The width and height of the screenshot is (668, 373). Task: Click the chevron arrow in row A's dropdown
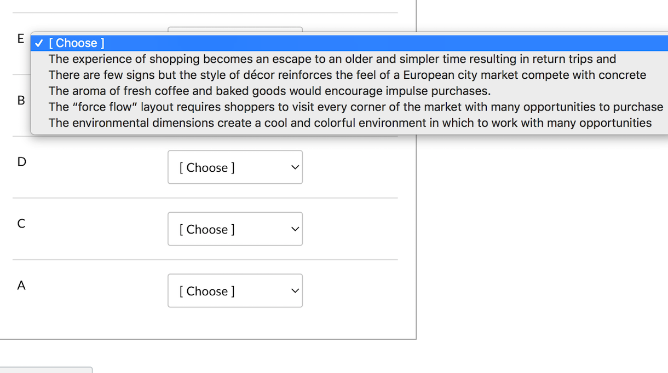click(294, 291)
